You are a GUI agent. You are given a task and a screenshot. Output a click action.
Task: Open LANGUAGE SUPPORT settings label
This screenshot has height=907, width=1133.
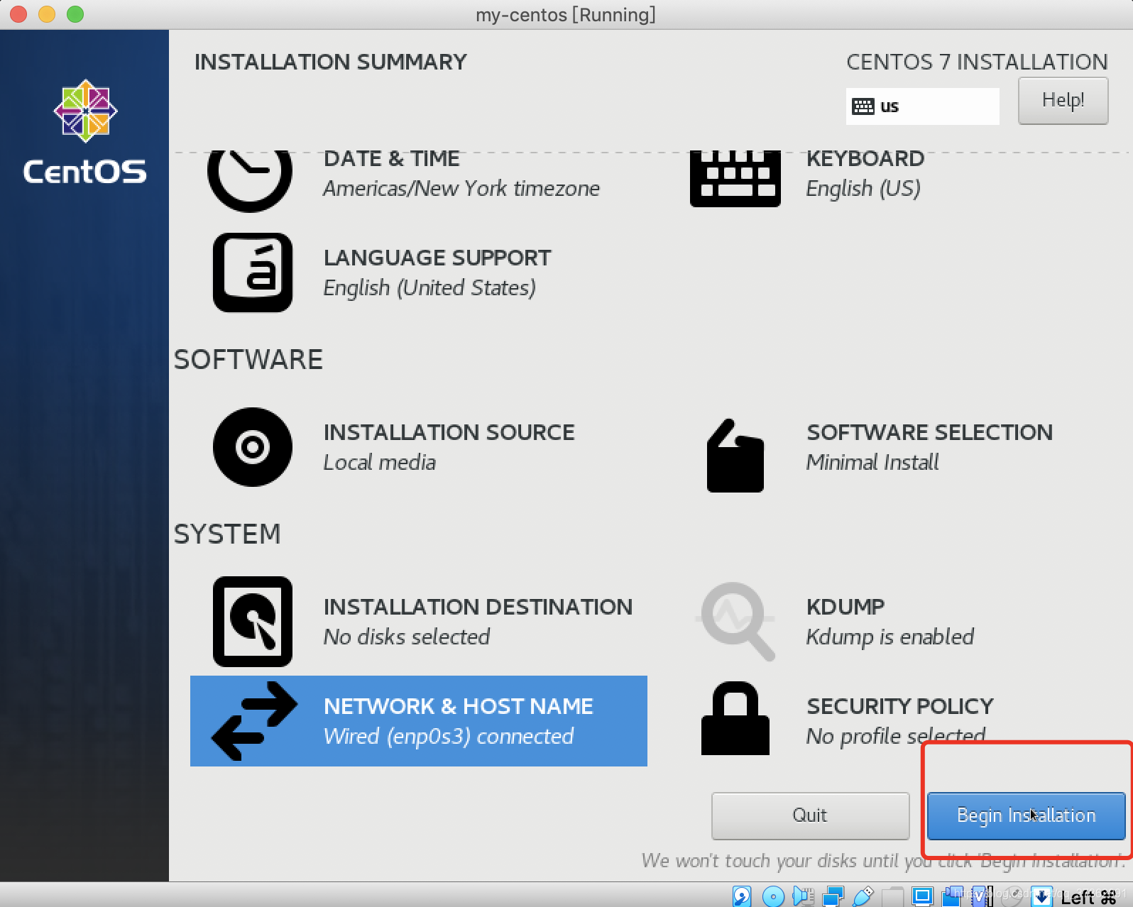pyautogui.click(x=437, y=258)
